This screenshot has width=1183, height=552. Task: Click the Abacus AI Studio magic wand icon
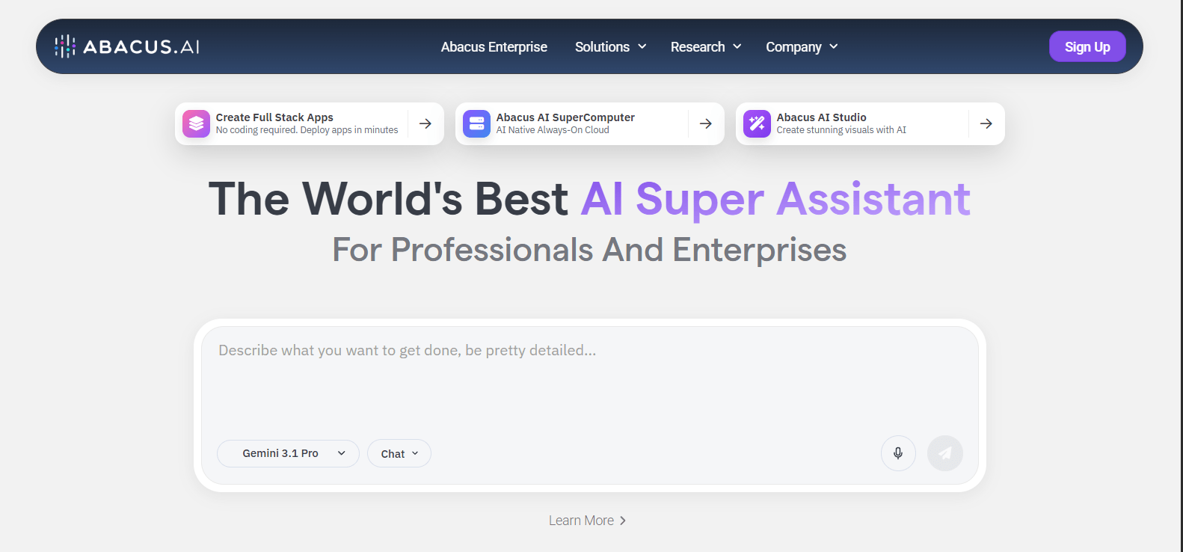pos(757,123)
